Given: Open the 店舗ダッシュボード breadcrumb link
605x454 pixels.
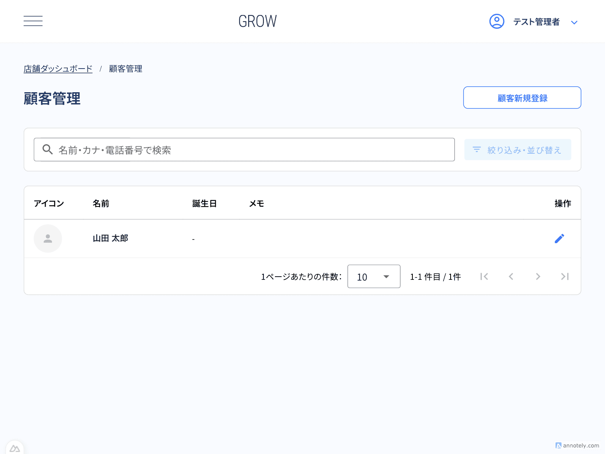Looking at the screenshot, I should [58, 69].
